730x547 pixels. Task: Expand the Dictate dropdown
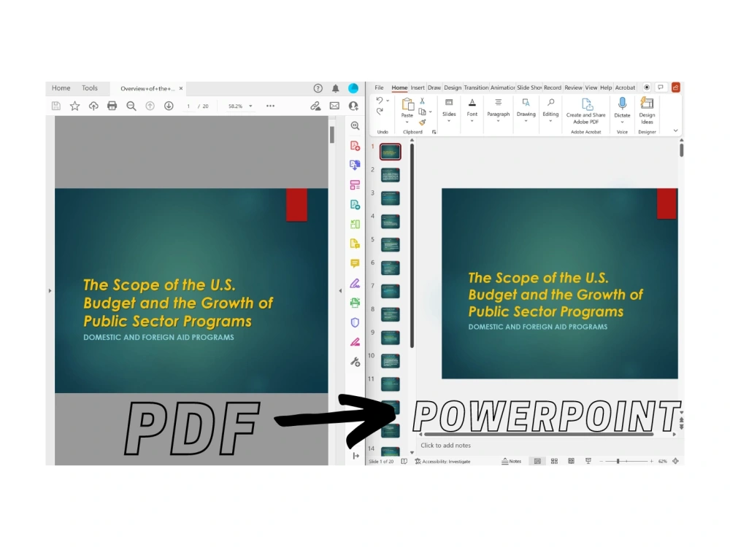pyautogui.click(x=623, y=123)
